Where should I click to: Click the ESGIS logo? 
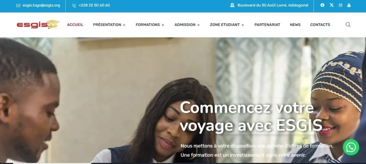click(38, 25)
